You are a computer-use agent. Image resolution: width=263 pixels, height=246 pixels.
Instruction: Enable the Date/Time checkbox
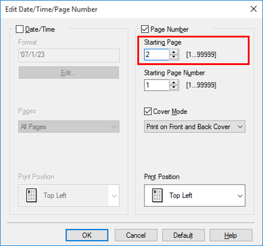pyautogui.click(x=20, y=29)
